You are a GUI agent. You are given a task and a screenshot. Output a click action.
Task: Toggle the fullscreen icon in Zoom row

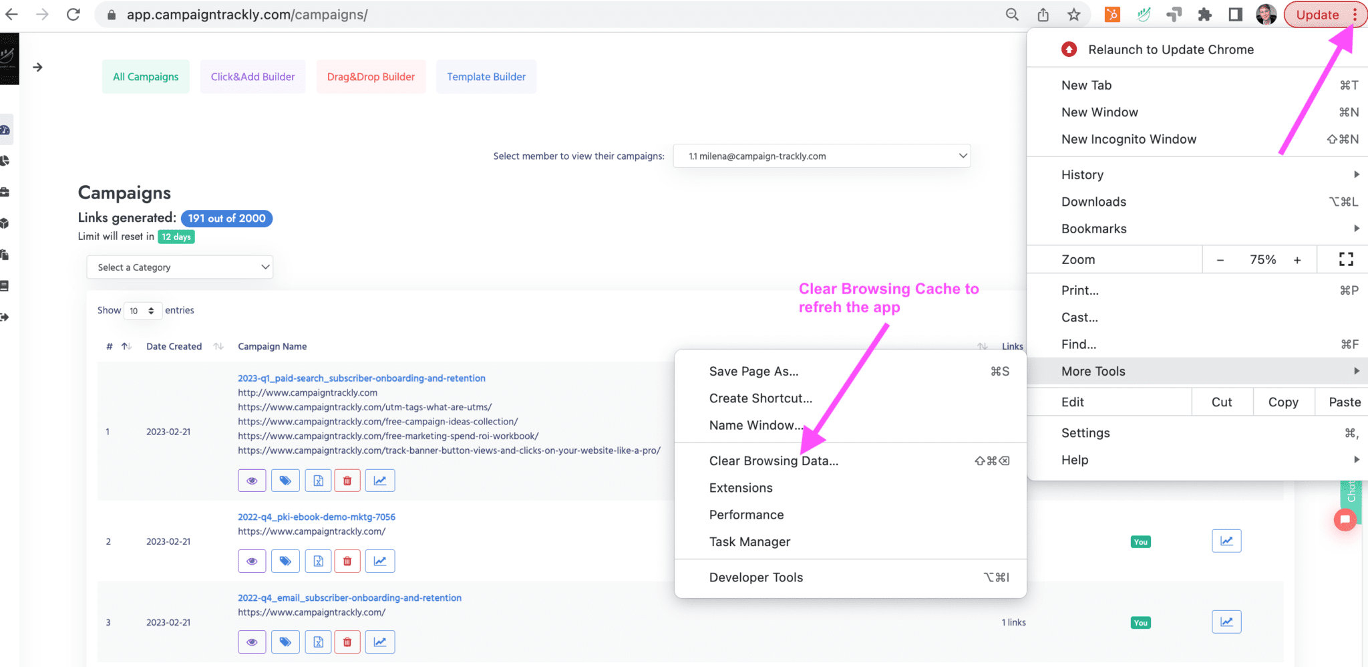pos(1346,259)
